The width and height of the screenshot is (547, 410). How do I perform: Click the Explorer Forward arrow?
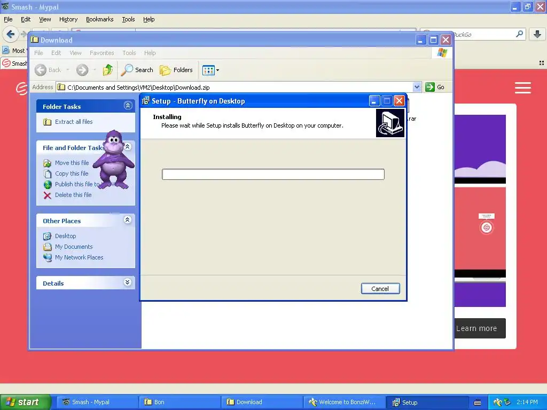(x=82, y=70)
